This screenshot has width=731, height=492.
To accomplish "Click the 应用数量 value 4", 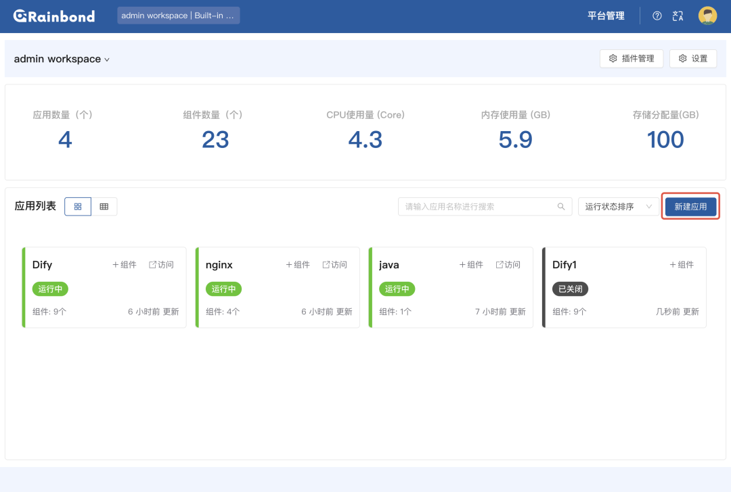I will 65,140.
